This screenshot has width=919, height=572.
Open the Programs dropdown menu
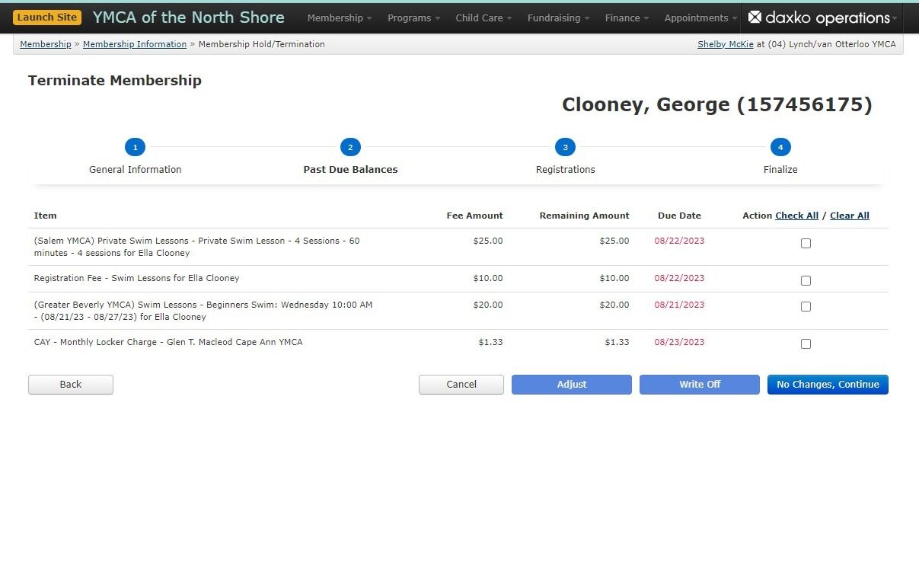(414, 18)
